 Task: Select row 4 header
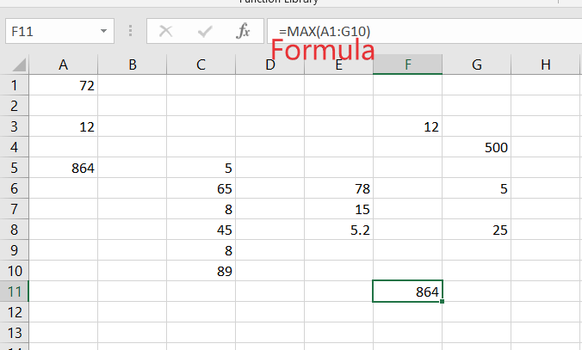[x=15, y=147]
